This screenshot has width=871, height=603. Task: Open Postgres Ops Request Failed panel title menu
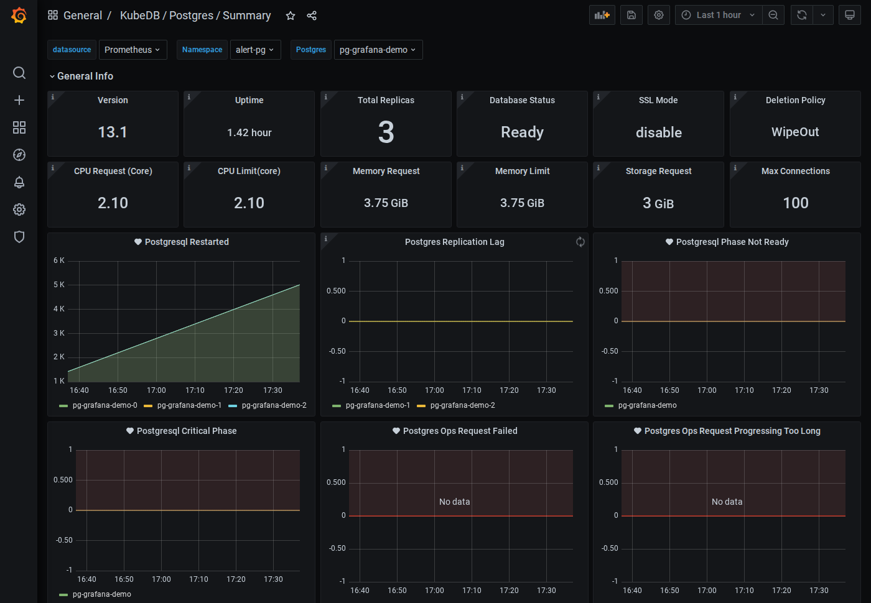[460, 431]
